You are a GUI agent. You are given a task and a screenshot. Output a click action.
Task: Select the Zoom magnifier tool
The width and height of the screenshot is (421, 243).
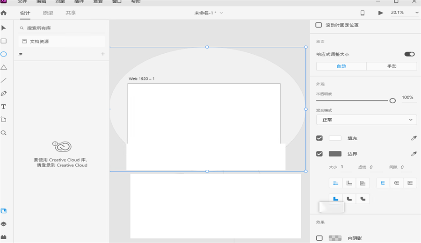[4, 133]
